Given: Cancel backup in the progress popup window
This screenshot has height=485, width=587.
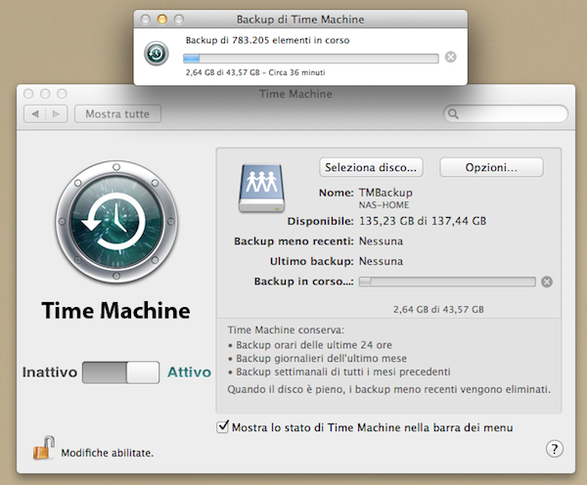Looking at the screenshot, I should pyautogui.click(x=450, y=57).
